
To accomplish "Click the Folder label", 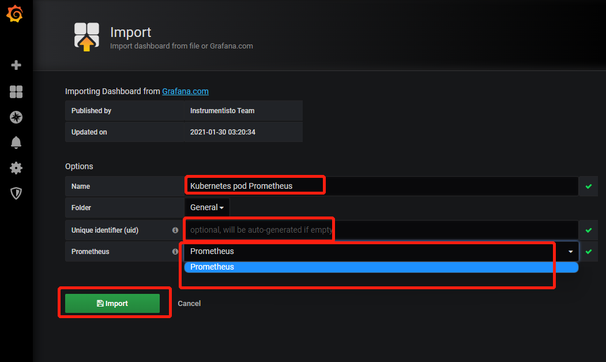I will [x=81, y=207].
